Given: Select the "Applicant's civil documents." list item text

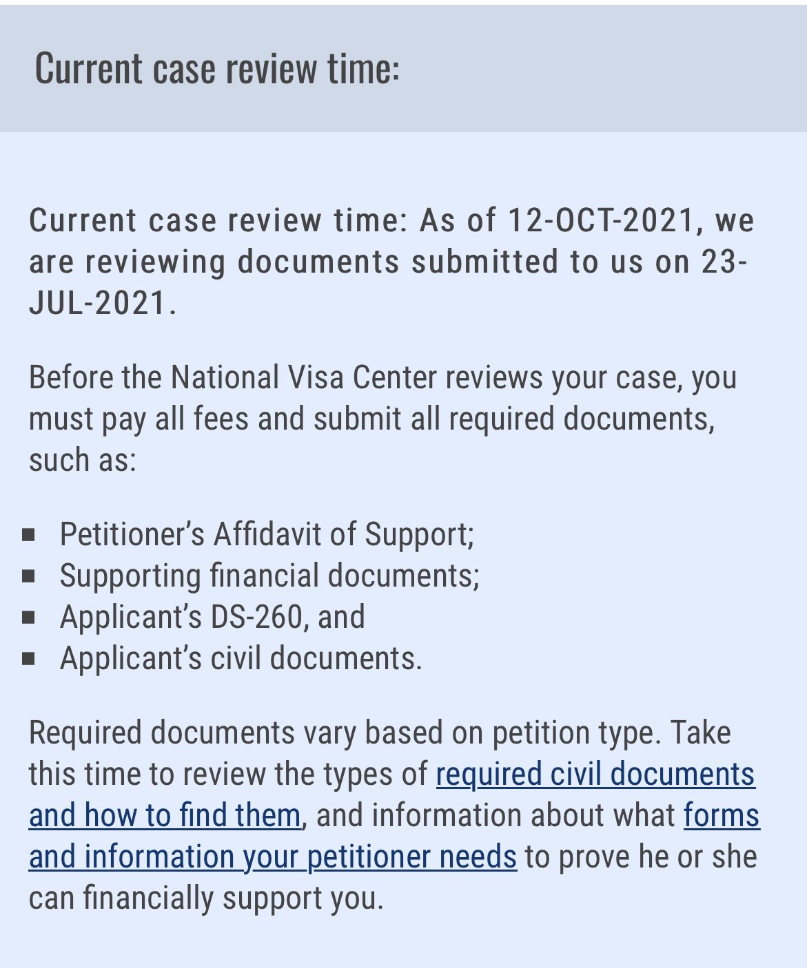Looking at the screenshot, I should (241, 658).
